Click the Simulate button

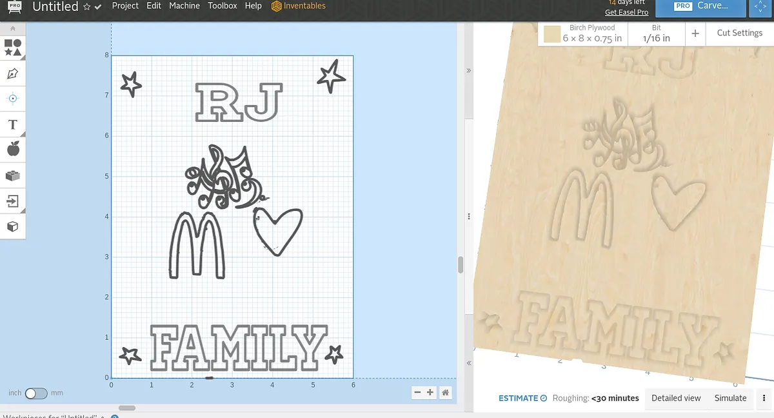pos(730,398)
